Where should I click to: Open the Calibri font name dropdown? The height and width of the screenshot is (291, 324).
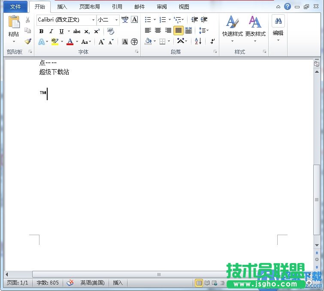tap(93, 20)
